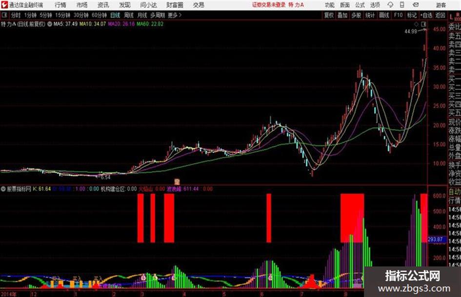Switch to 30分钟 period

(x=81, y=15)
